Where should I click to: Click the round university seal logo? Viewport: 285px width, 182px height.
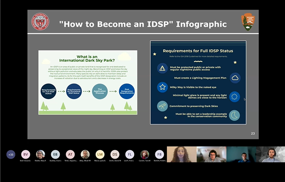[40, 22]
